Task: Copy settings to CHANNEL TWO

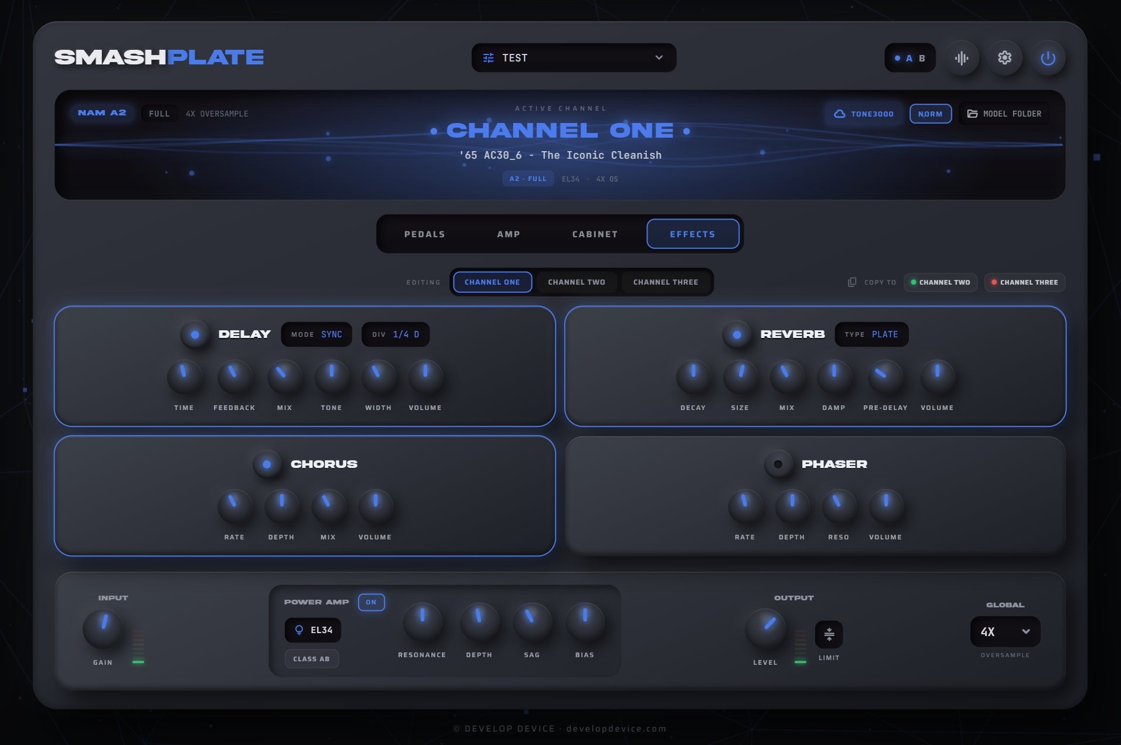Action: coord(941,282)
